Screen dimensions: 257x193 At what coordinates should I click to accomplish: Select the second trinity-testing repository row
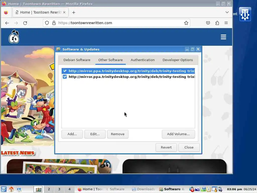pyautogui.click(x=128, y=77)
